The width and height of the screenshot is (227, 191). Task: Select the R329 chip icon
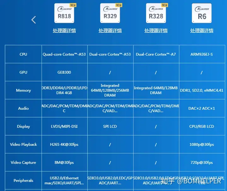(x=110, y=13)
